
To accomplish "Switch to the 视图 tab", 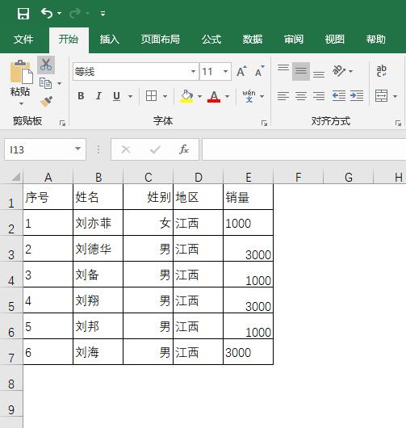I will [335, 40].
